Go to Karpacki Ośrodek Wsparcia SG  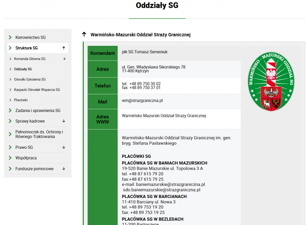tap(37, 90)
